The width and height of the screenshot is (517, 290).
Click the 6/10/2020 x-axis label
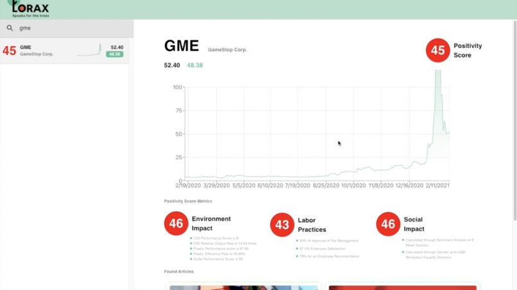[x=270, y=185]
